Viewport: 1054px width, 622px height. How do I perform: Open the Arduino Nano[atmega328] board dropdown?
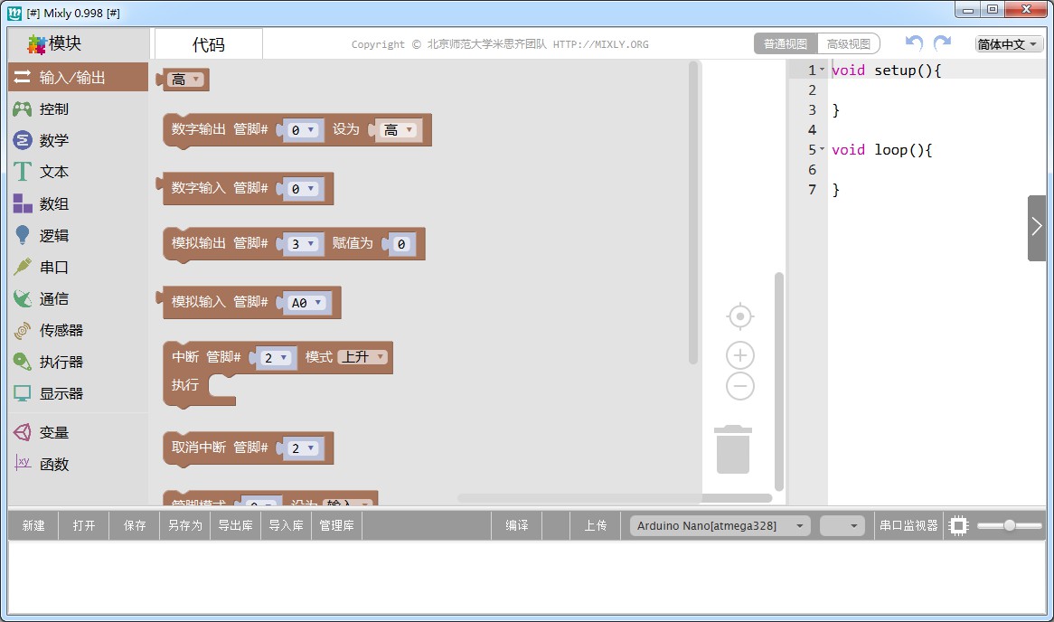point(720,526)
